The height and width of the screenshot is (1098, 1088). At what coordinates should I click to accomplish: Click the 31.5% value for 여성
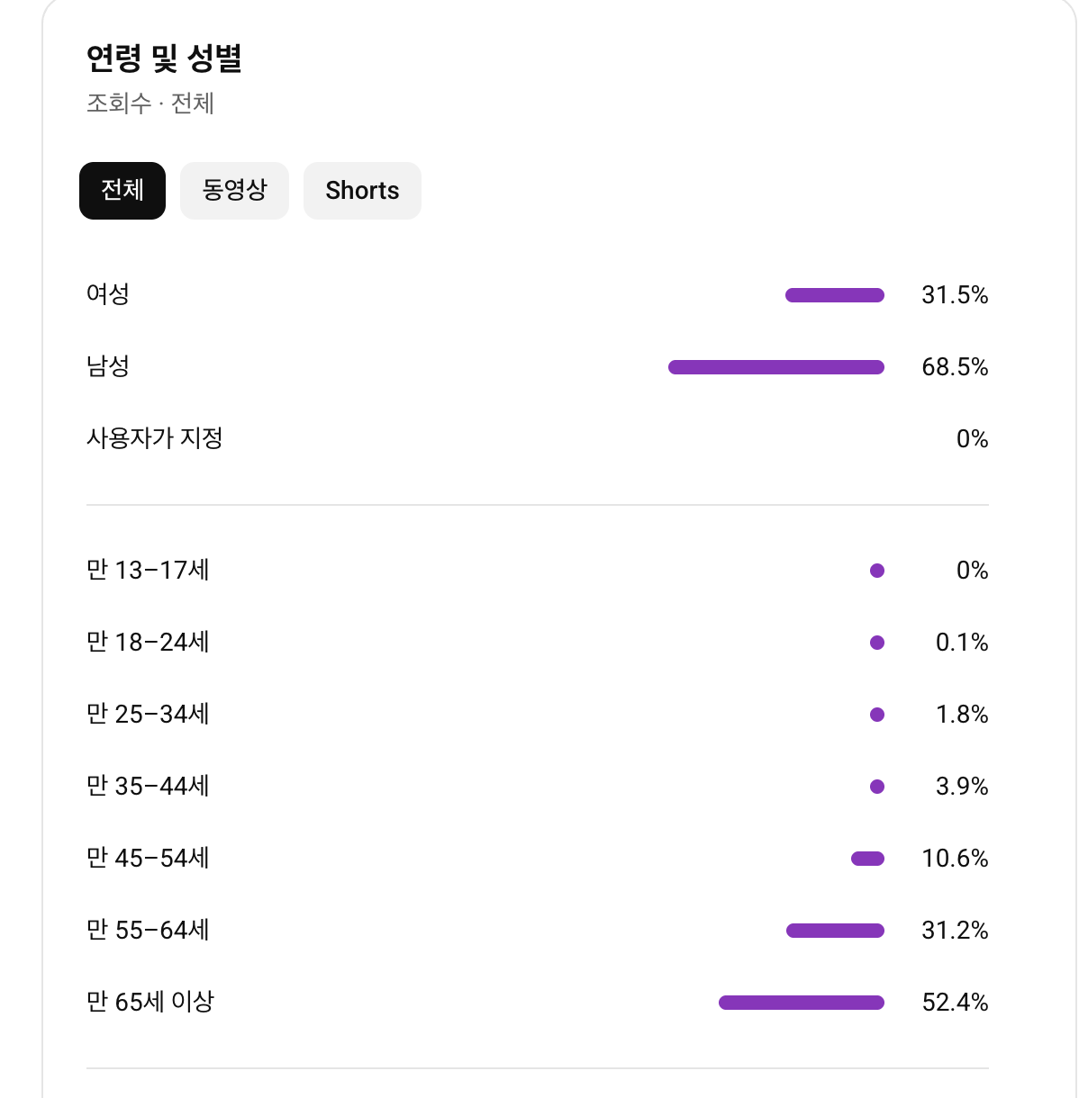pyautogui.click(x=955, y=295)
